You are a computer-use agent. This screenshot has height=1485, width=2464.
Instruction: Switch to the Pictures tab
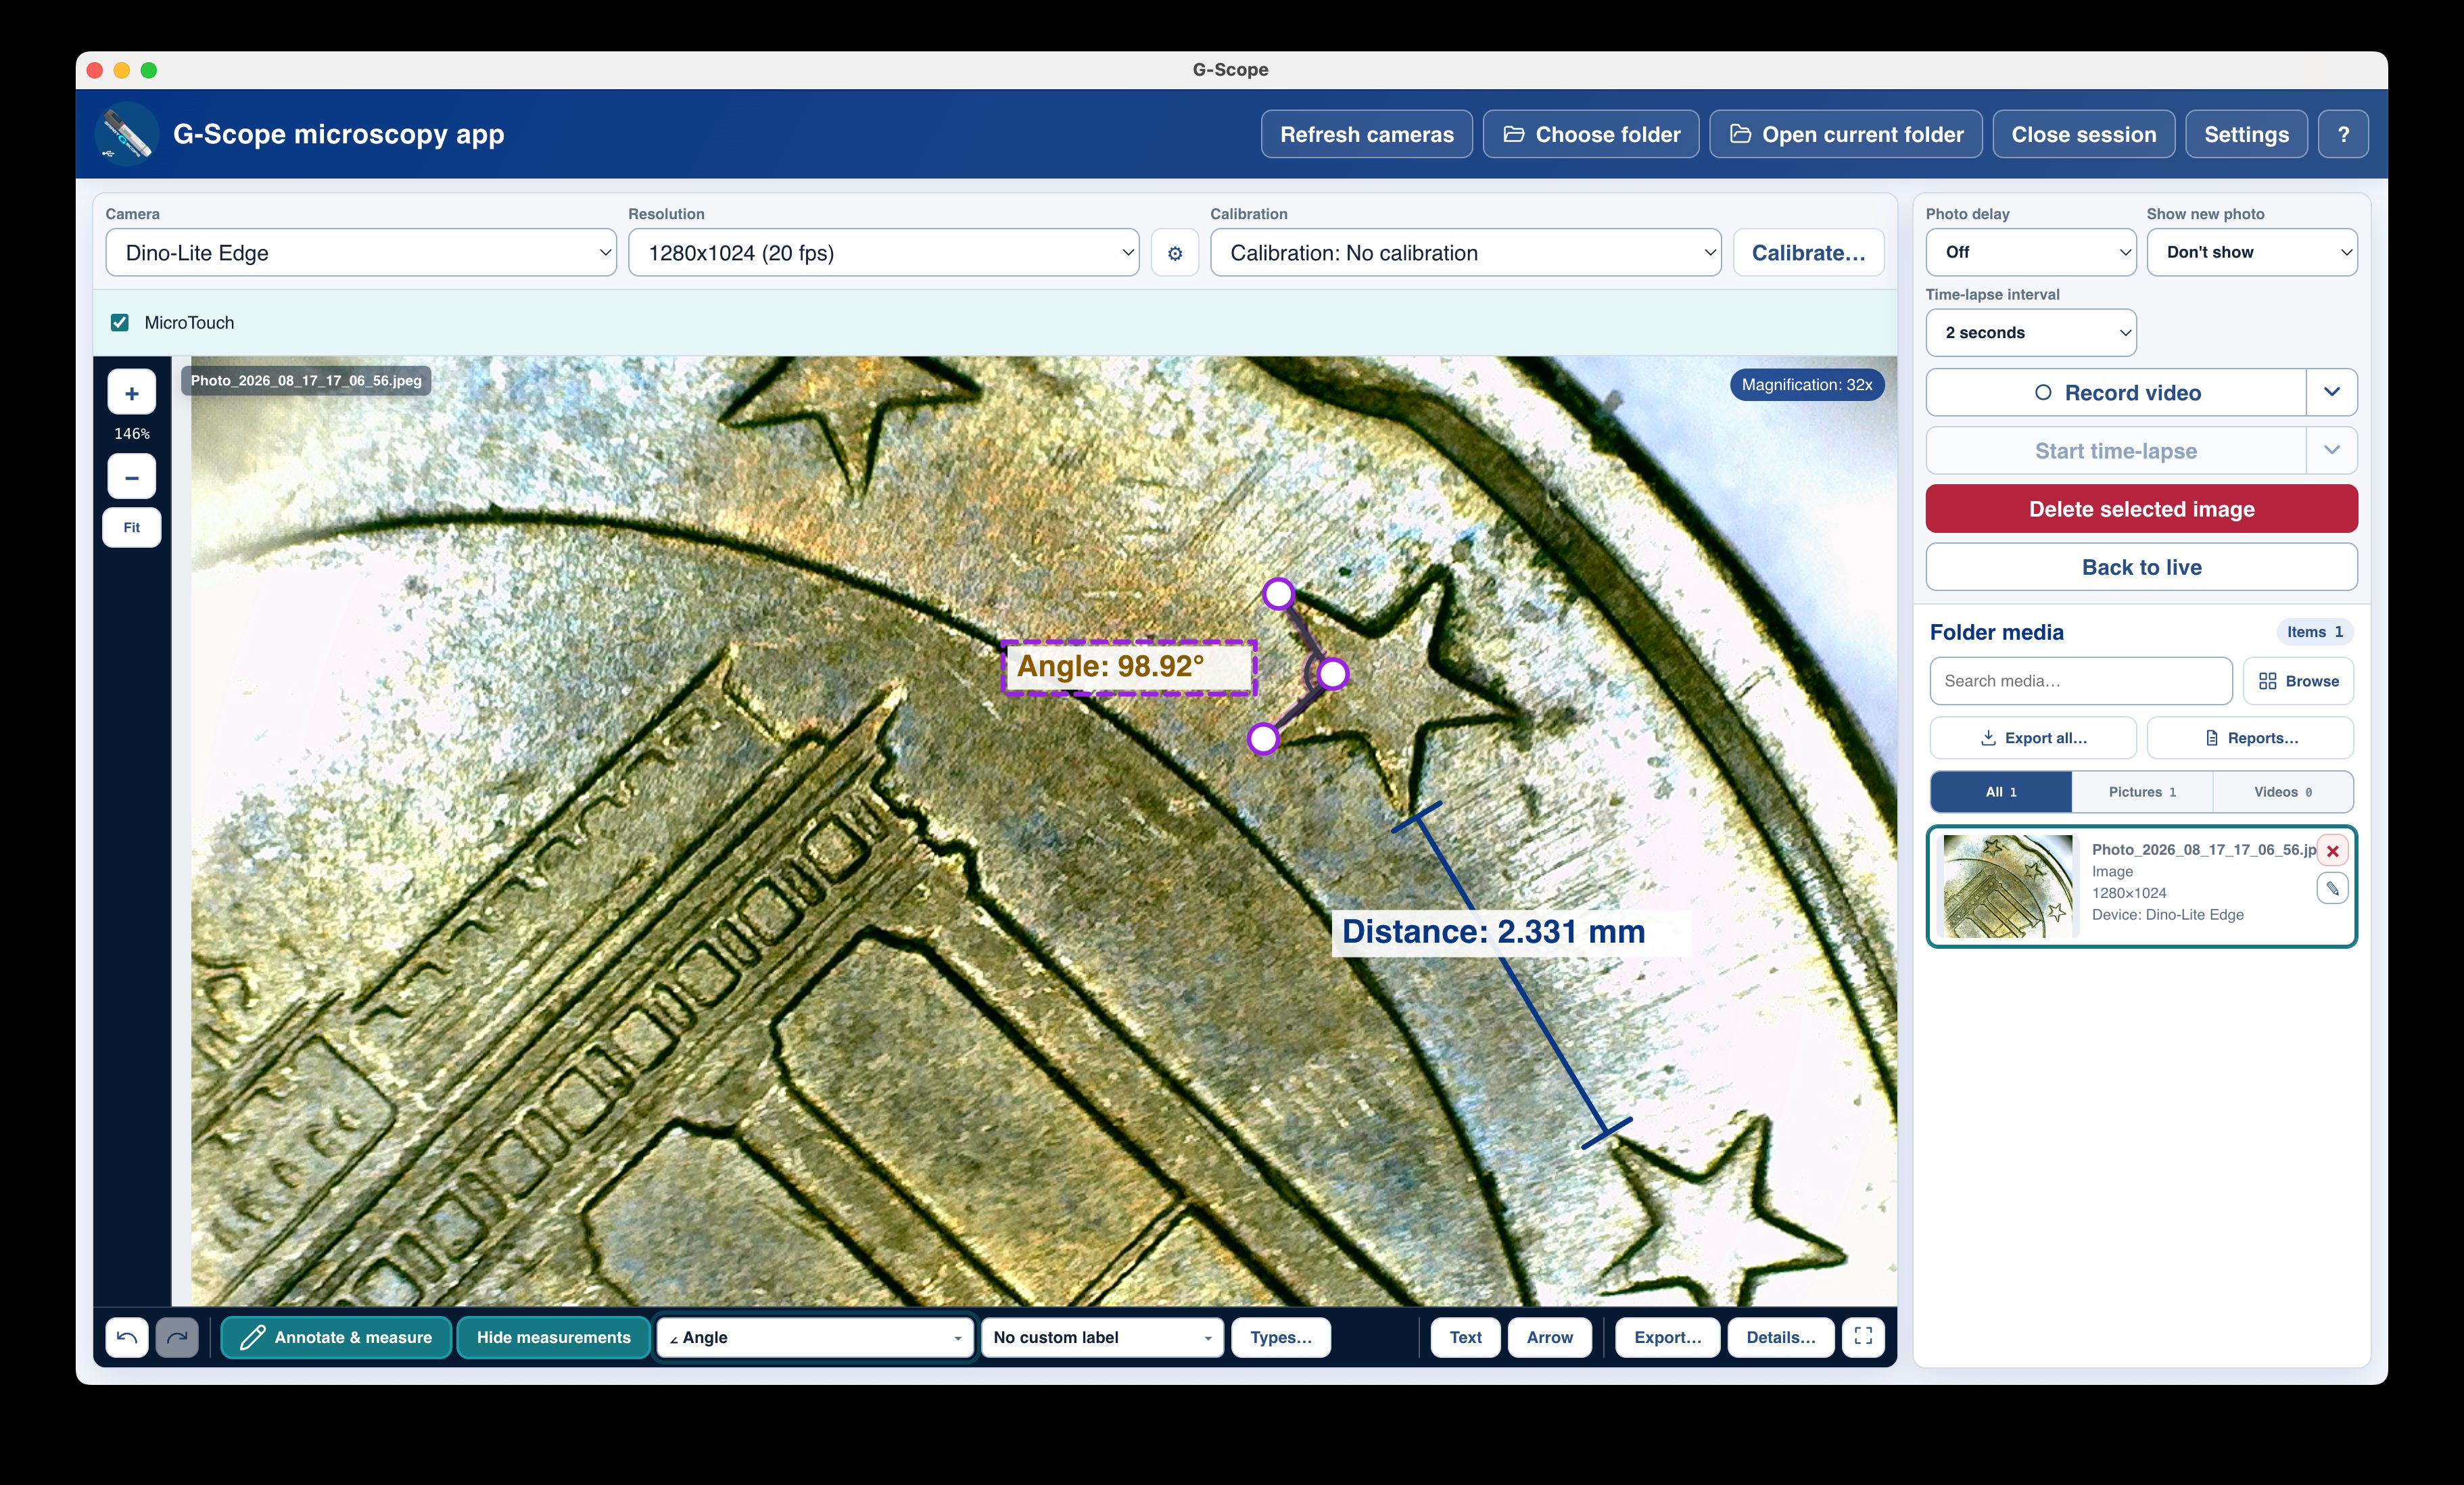tap(2142, 792)
